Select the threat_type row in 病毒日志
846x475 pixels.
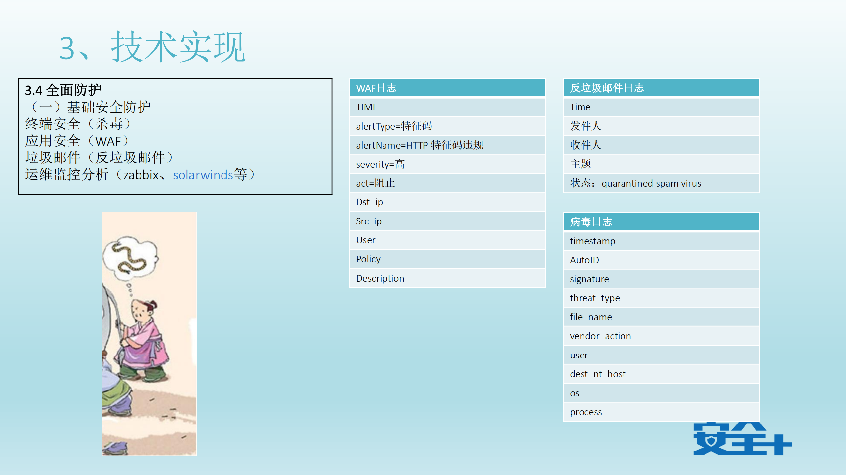[661, 298]
